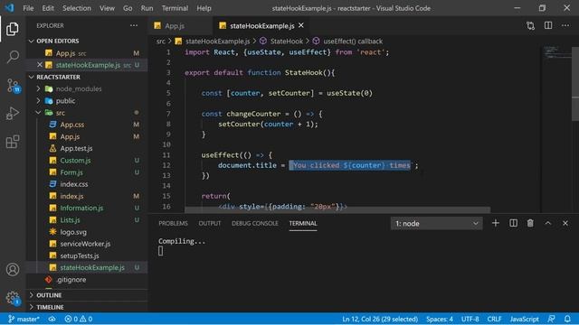This screenshot has height=325, width=579.
Task: Close the stateHookExample.js editor tab
Action: pos(301,25)
